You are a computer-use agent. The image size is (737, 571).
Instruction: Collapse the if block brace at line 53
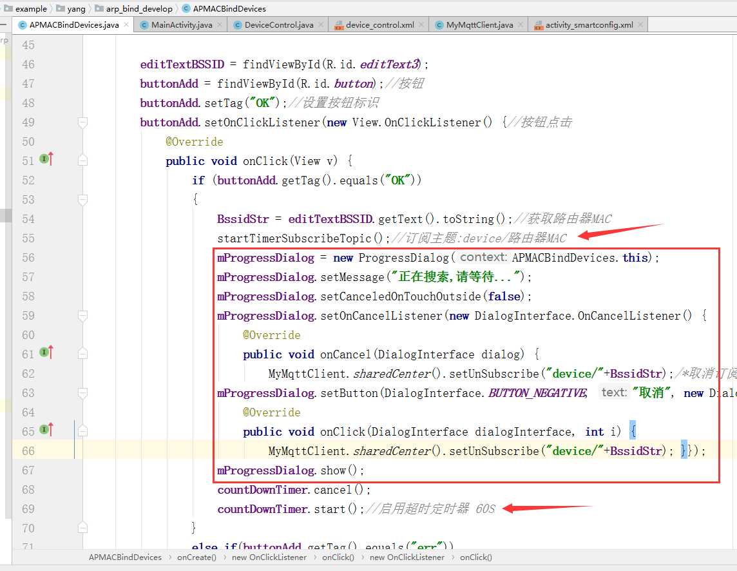82,200
